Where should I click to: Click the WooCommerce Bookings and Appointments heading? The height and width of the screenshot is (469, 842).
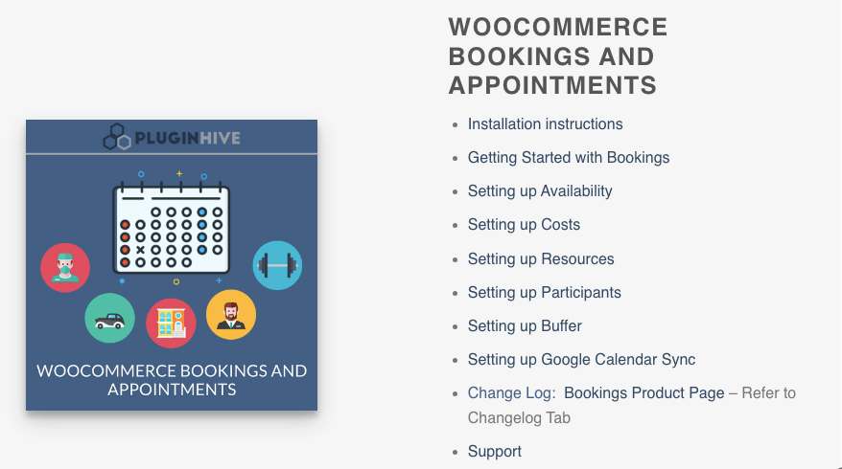(x=558, y=56)
